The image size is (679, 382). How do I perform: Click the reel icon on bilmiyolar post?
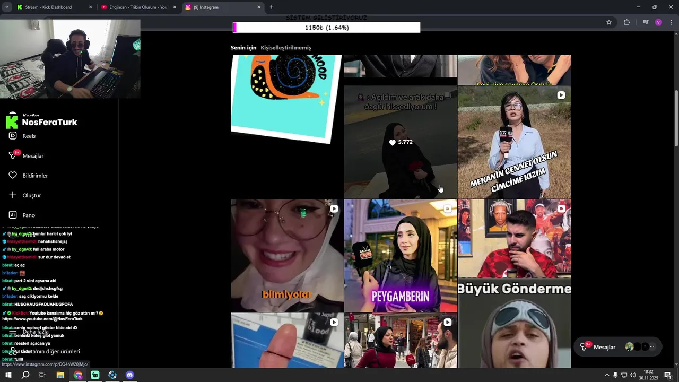pos(334,209)
